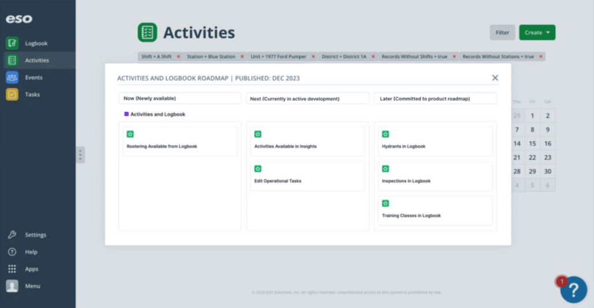Select Activities in the sidebar menu

pos(36,60)
